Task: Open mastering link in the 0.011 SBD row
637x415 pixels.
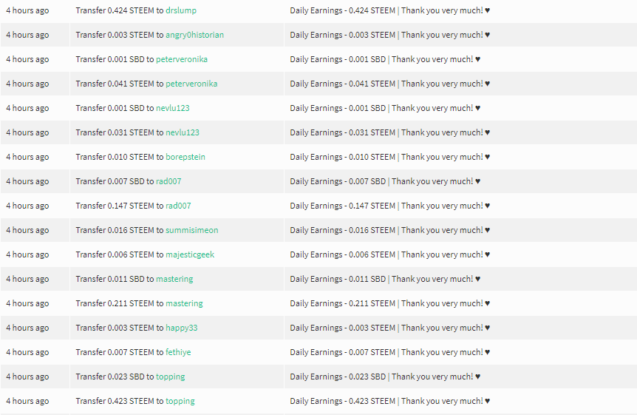Action: (x=174, y=279)
